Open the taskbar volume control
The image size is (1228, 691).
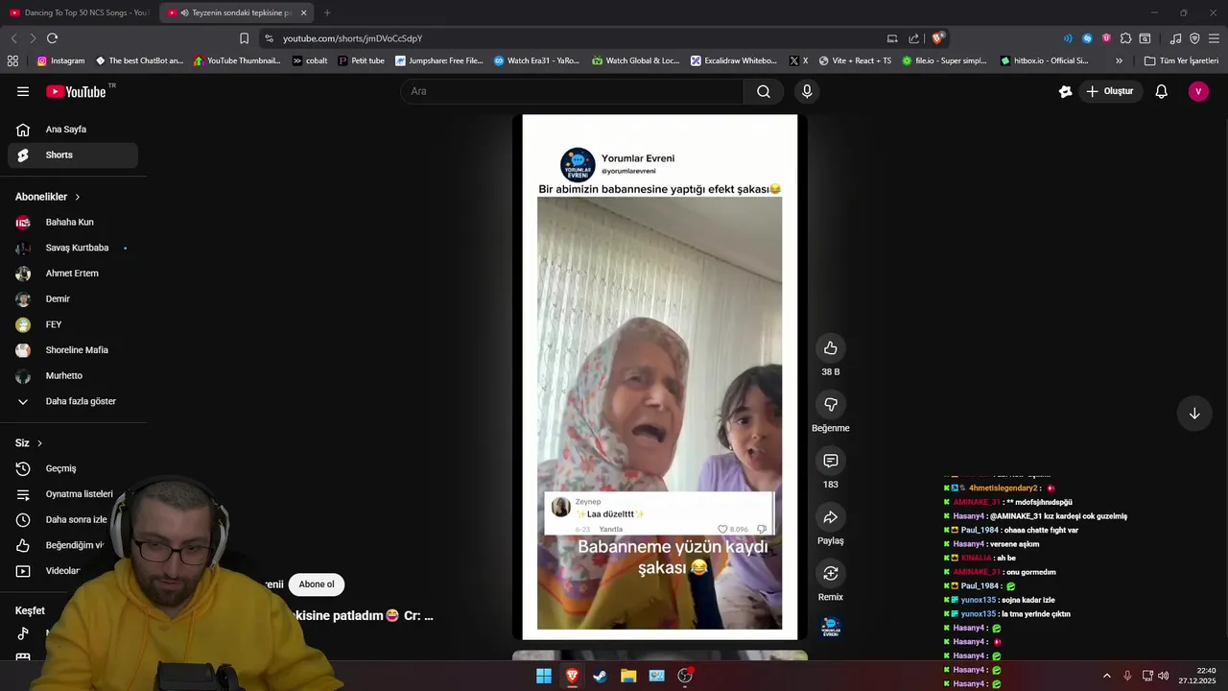point(1164,676)
